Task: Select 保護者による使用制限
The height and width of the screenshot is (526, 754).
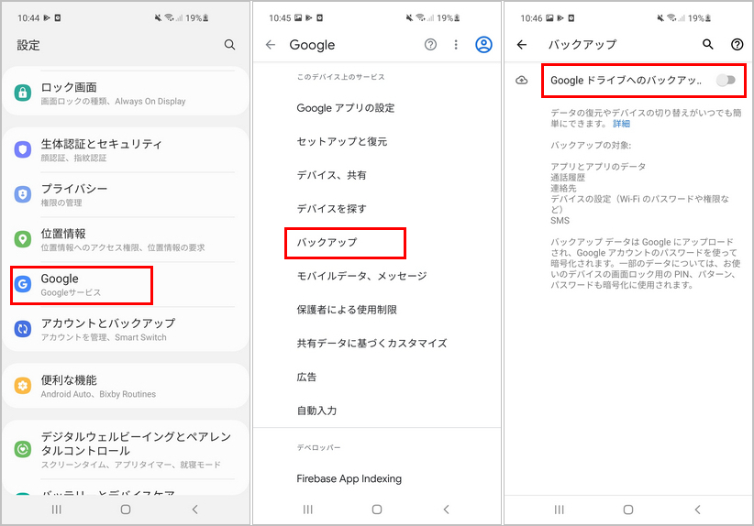Action: click(x=377, y=310)
